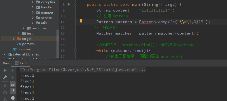Click matcher.find() in while condition
This screenshot has height=101, width=227.
coord(130,50)
